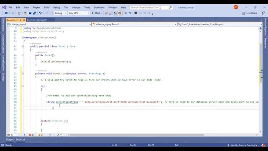This screenshot has height=151, width=268.
Task: Open the Server Explorer side tab
Action: (x=3, y=62)
